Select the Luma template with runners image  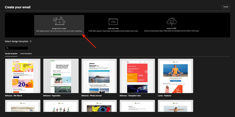pos(61,106)
